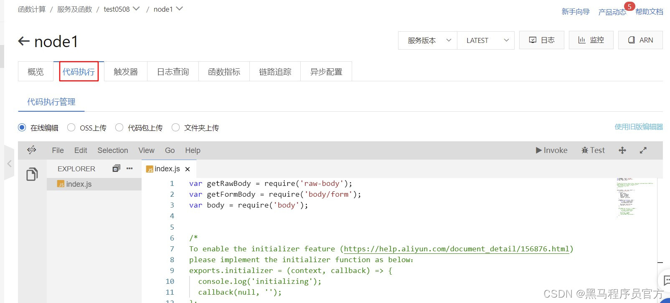The width and height of the screenshot is (670, 303).
Task: Open the files sidebar icon
Action: coord(32,174)
